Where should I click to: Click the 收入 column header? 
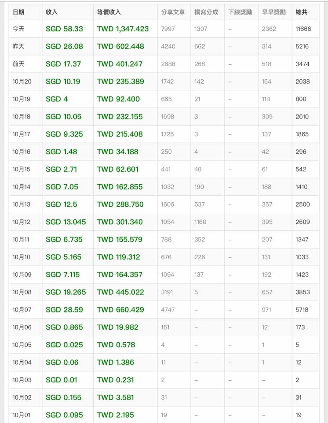point(51,12)
